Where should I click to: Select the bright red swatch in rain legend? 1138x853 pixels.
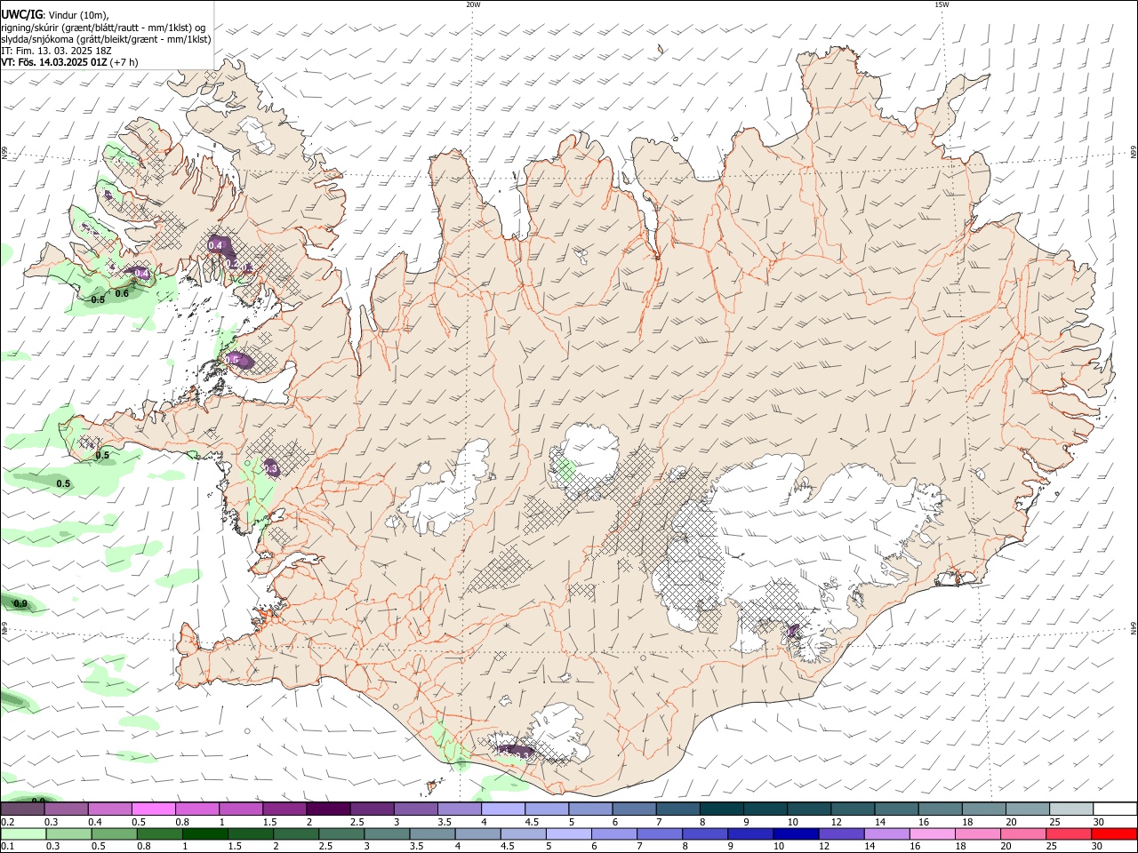pos(1115,834)
